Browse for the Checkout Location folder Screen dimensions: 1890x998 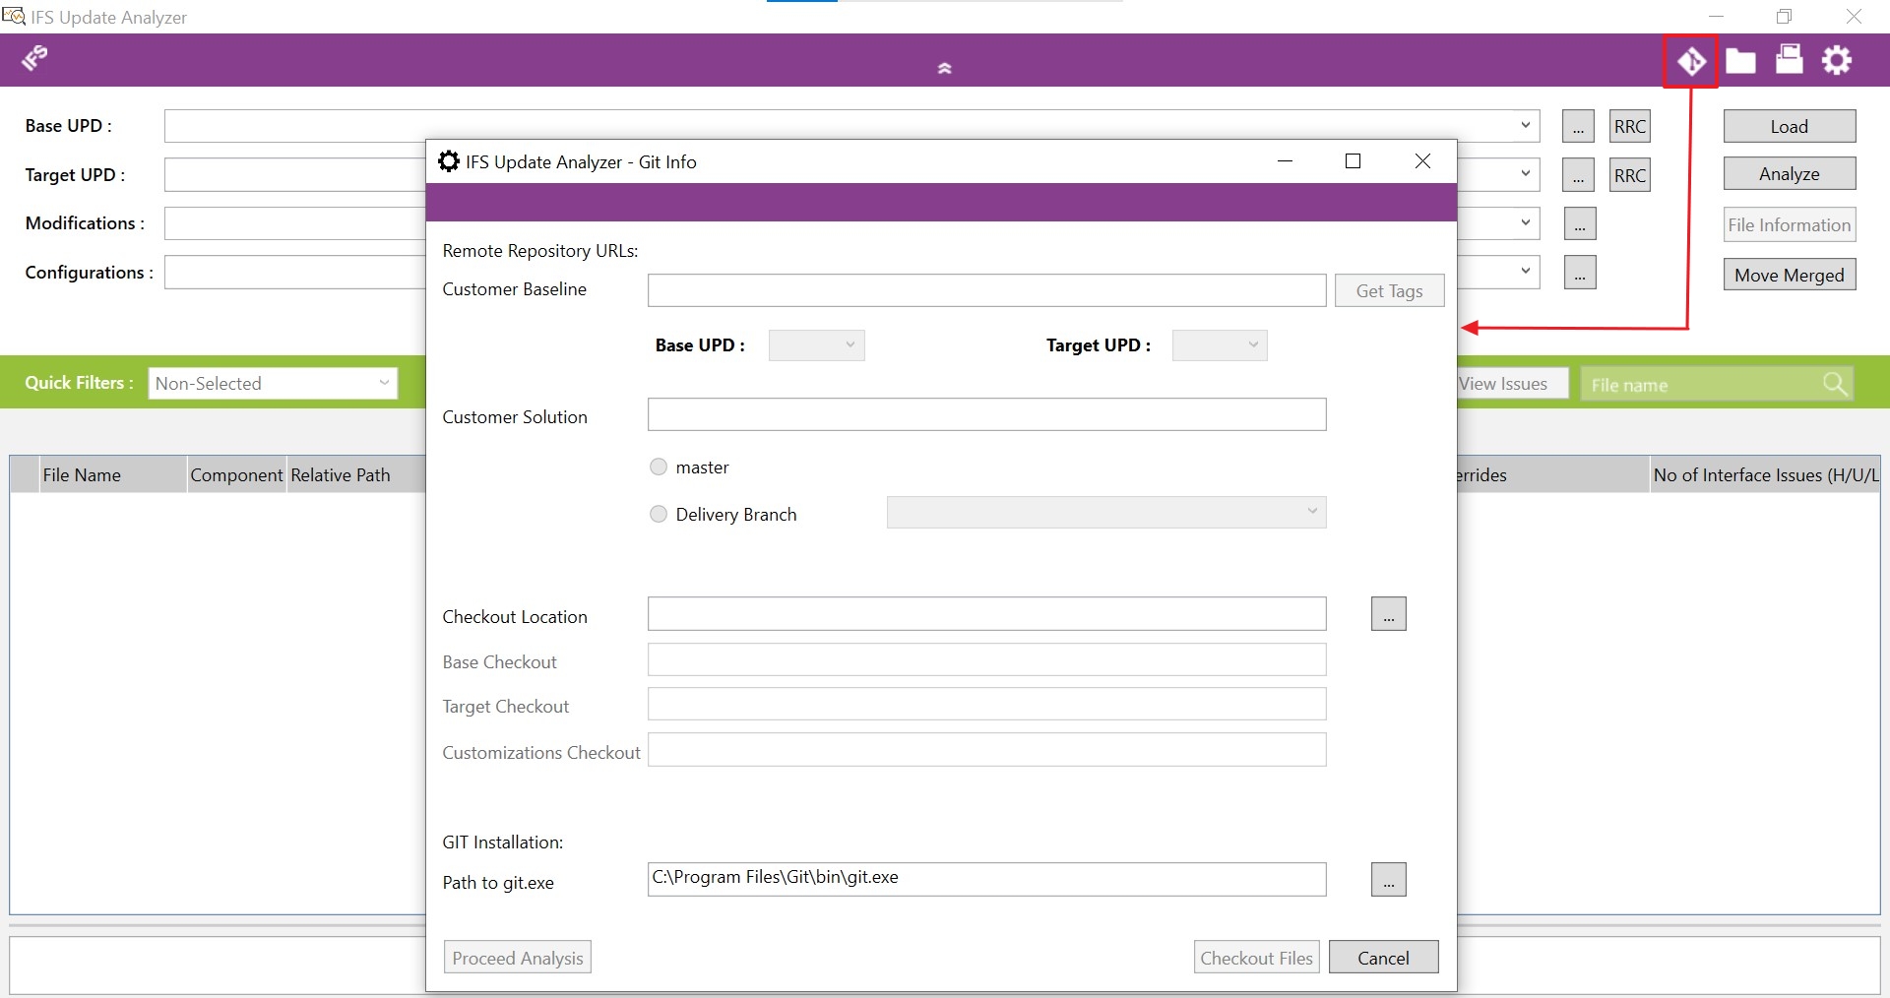tap(1388, 614)
